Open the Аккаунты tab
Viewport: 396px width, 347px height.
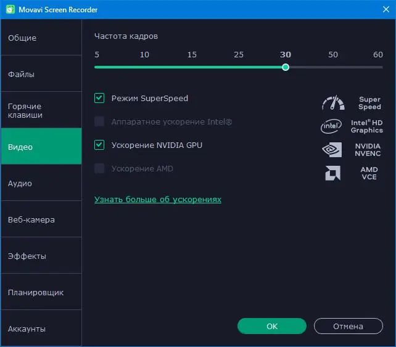(41, 329)
